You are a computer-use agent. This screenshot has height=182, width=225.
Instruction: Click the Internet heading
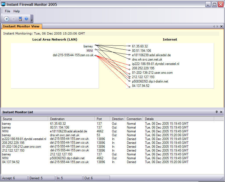click(x=170, y=39)
